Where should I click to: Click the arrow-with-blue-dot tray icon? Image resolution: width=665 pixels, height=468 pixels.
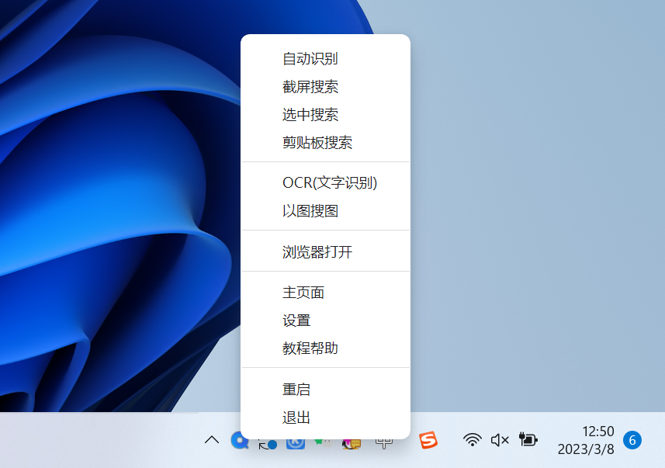268,444
